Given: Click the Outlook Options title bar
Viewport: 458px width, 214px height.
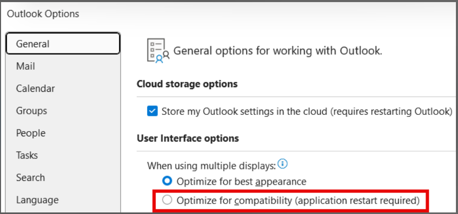Looking at the screenshot, I should click(43, 14).
